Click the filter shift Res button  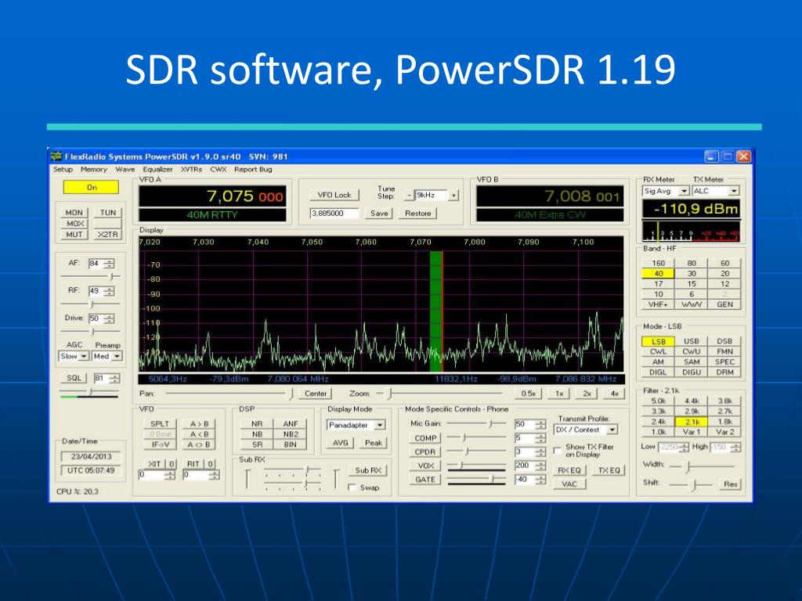point(731,484)
